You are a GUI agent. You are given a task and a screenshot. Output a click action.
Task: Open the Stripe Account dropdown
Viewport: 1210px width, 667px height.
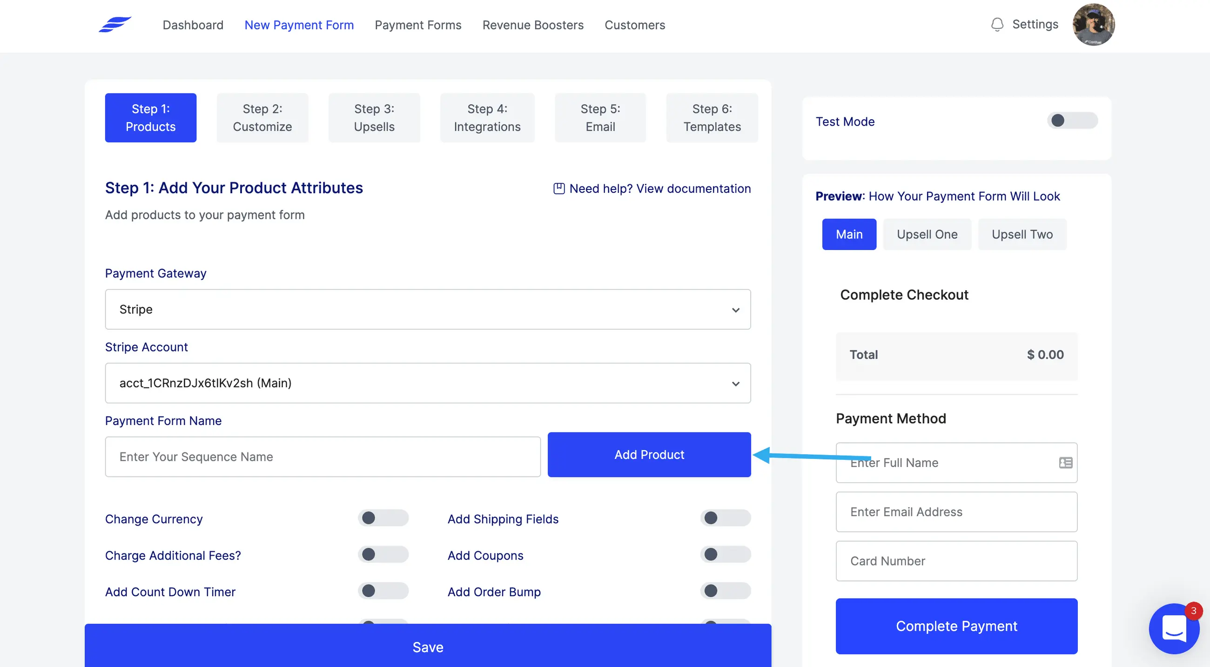(428, 383)
